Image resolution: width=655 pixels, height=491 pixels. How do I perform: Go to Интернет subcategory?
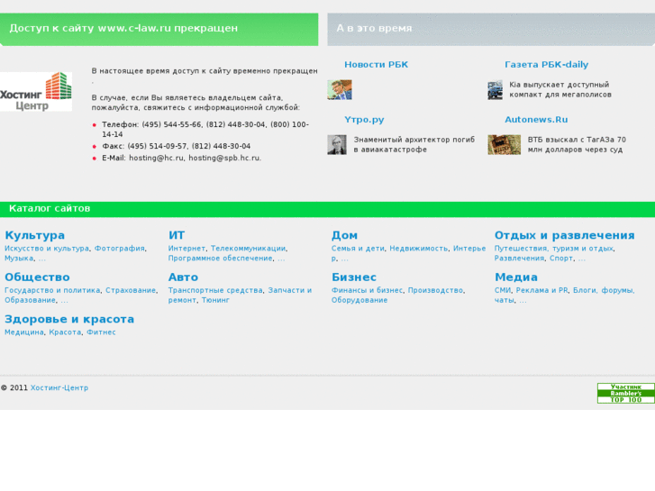point(186,249)
